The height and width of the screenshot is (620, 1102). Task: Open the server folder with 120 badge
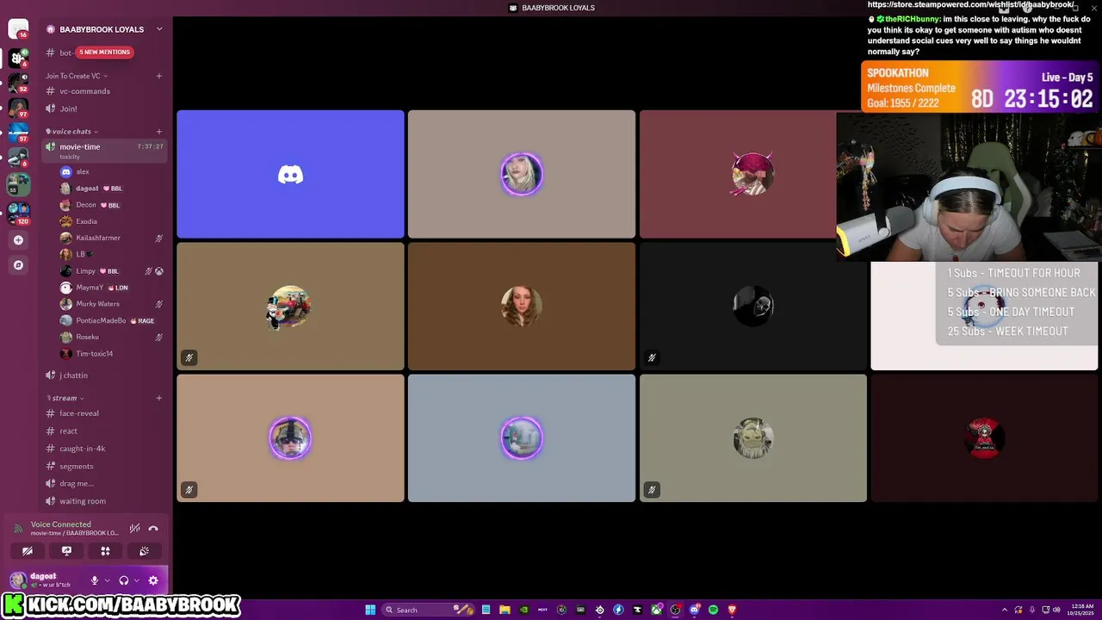coord(18,213)
